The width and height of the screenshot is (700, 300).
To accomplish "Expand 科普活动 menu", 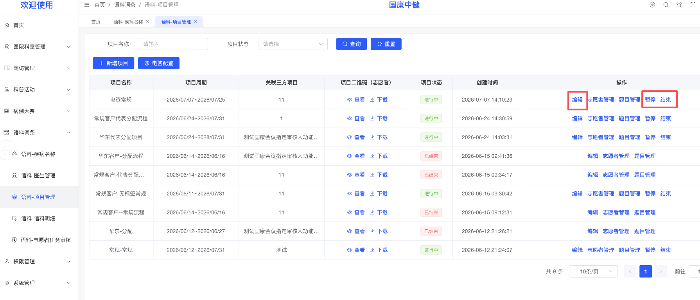I will [x=39, y=89].
